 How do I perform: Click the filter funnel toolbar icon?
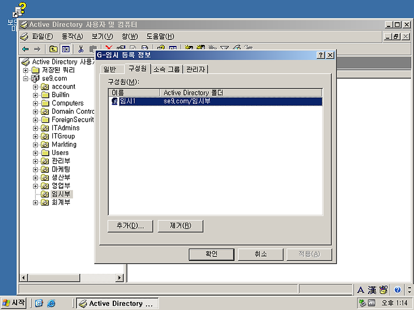click(x=224, y=48)
